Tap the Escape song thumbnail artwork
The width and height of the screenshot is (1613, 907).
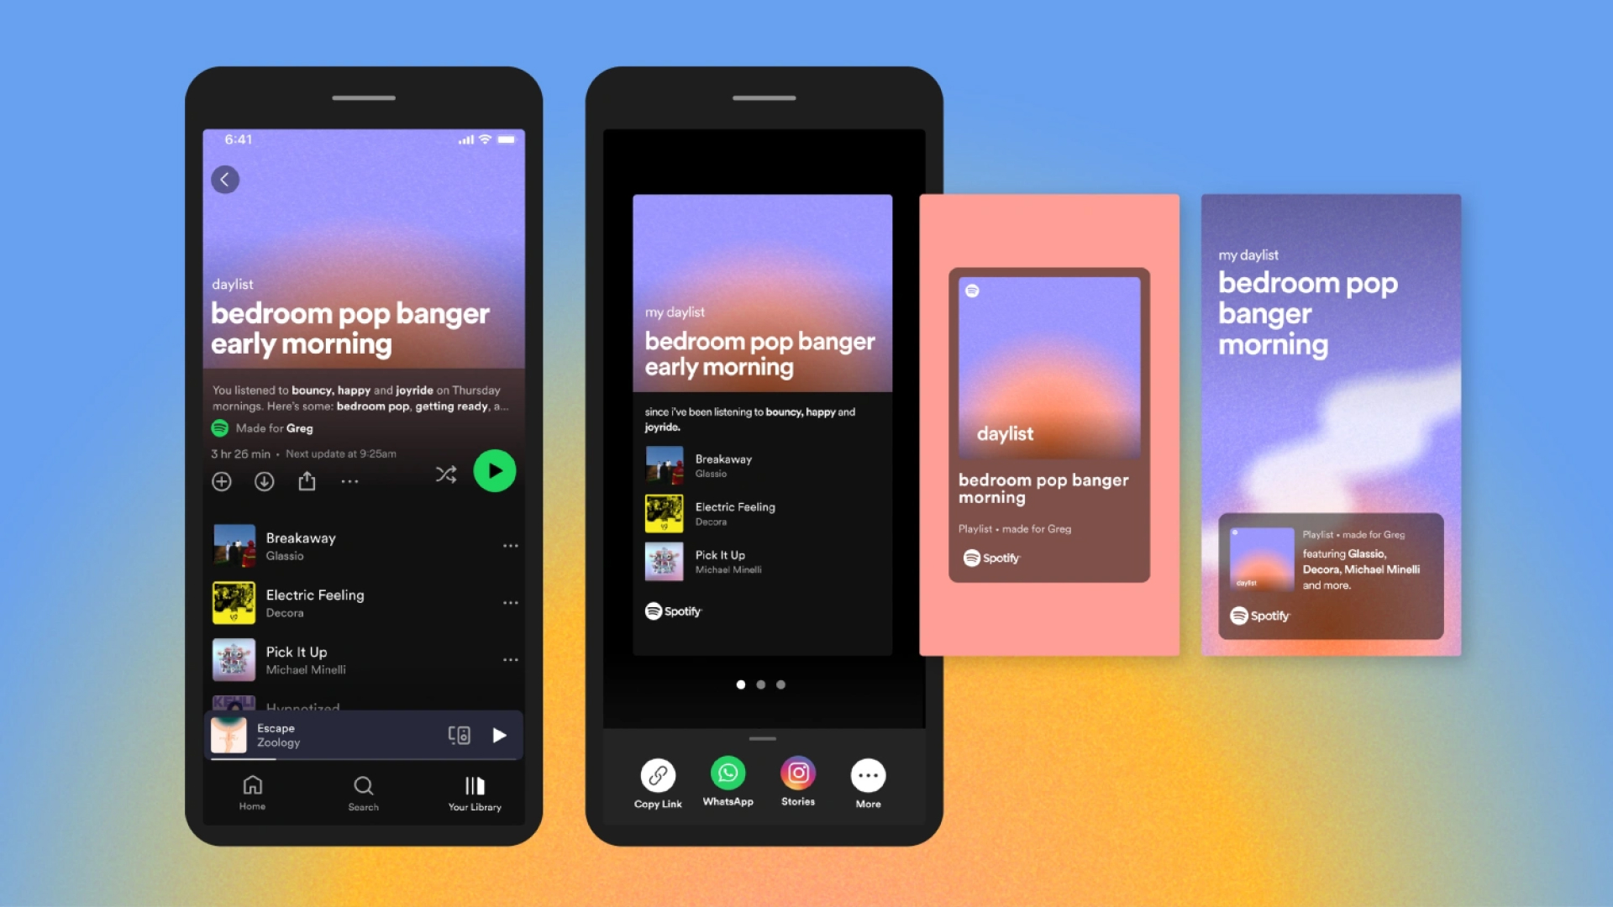[x=229, y=733]
